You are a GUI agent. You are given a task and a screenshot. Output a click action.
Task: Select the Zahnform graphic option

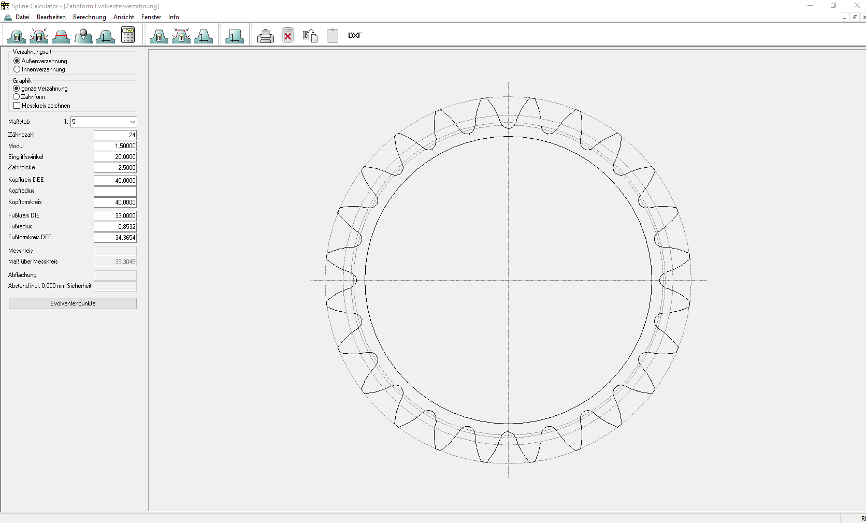17,97
